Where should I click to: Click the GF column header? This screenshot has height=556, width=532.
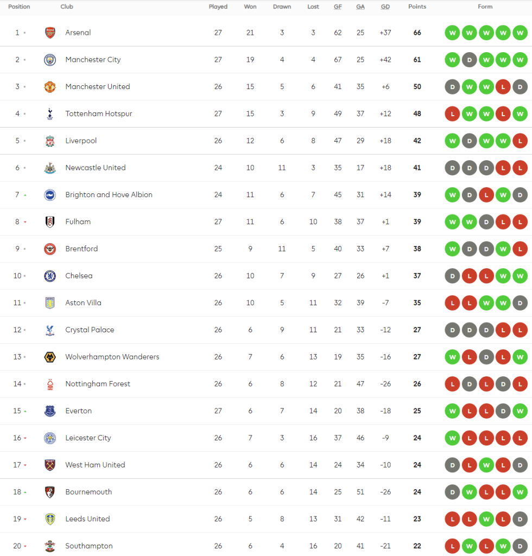[338, 7]
